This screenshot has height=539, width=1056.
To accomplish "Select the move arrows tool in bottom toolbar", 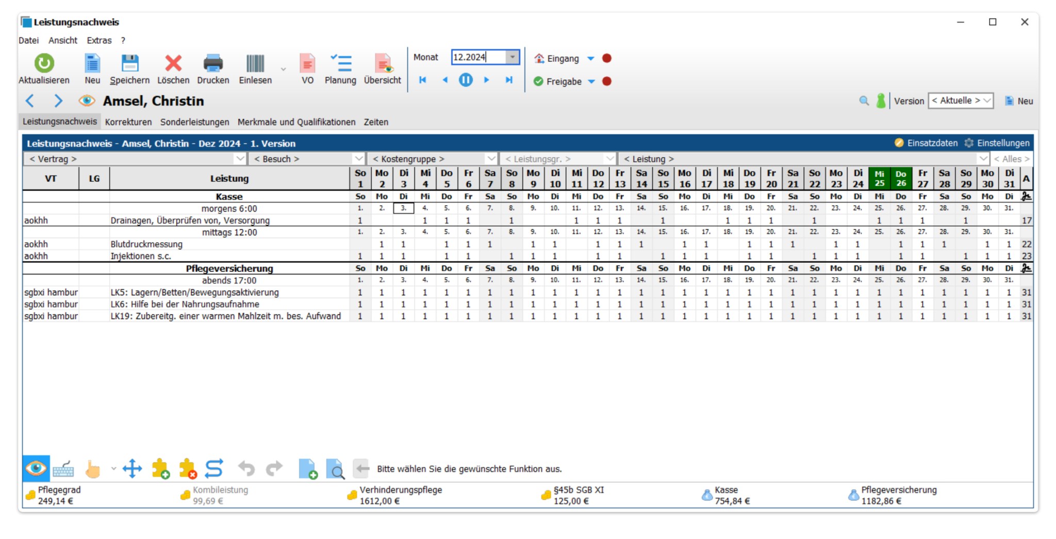I will (x=132, y=469).
